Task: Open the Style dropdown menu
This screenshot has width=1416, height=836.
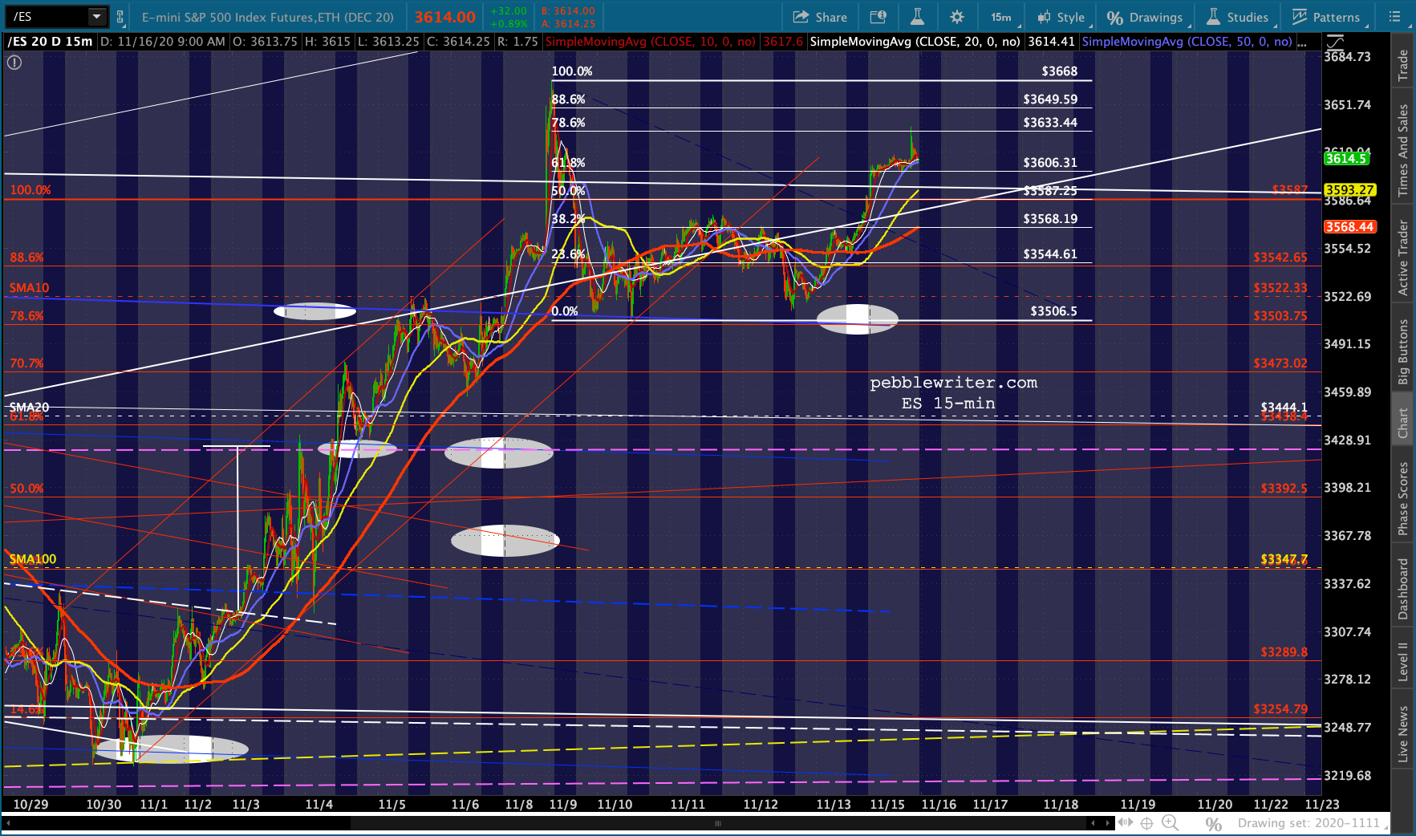Action: click(1061, 17)
